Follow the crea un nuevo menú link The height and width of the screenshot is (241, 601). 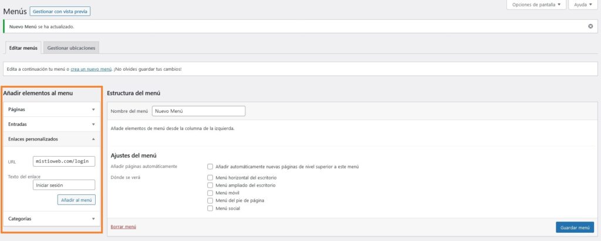coord(91,69)
